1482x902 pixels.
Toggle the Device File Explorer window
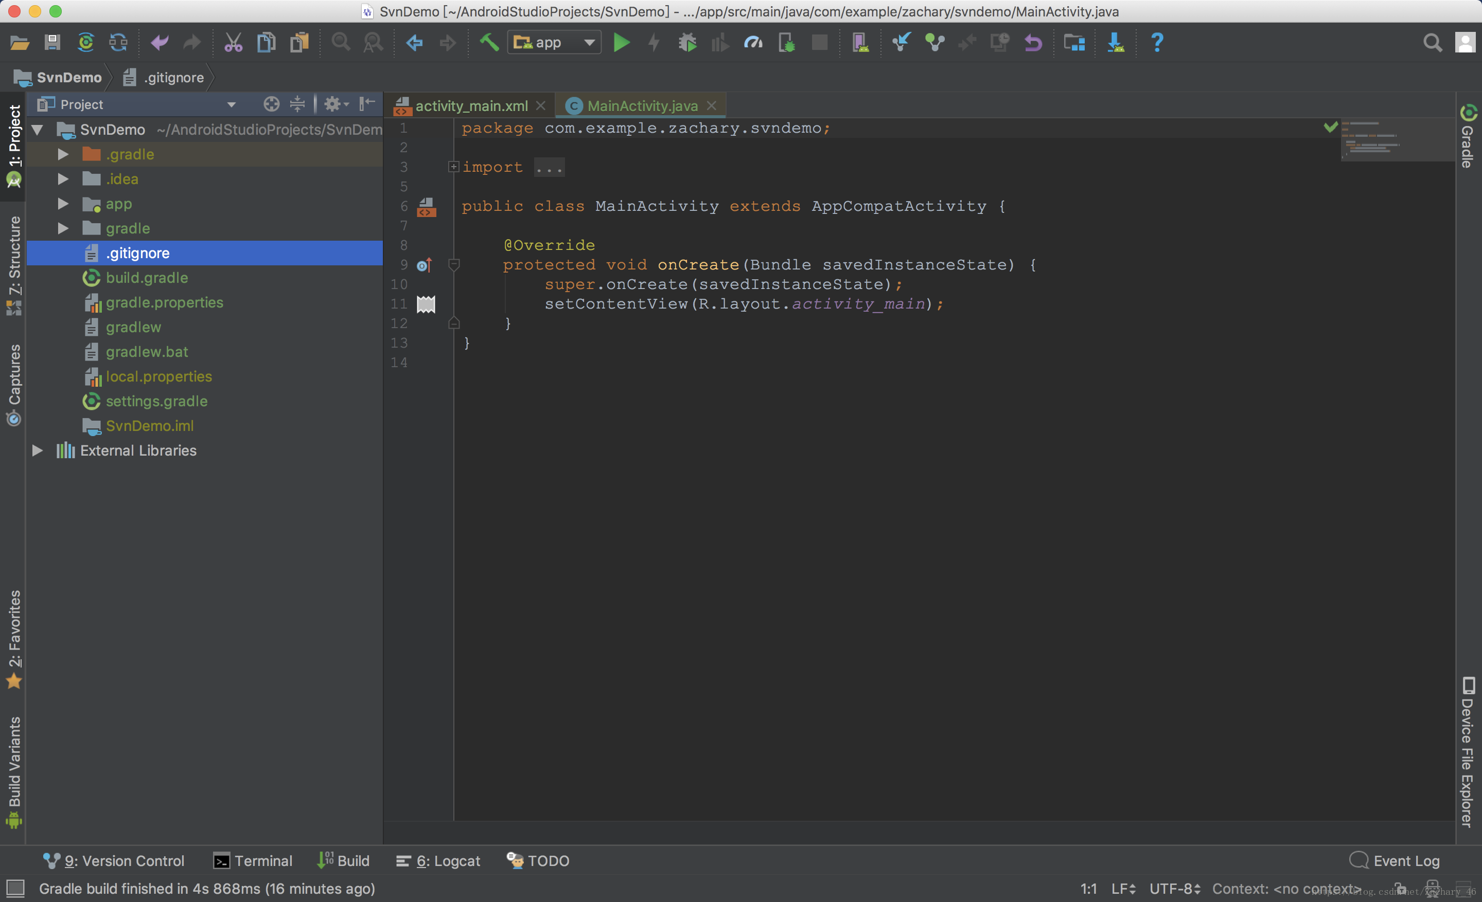(x=1468, y=752)
